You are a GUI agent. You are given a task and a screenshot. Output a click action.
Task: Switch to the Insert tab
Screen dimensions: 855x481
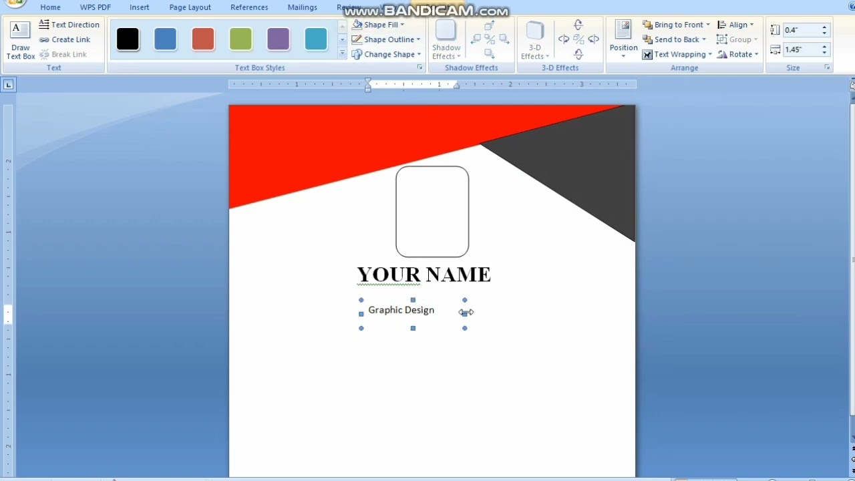pos(140,7)
